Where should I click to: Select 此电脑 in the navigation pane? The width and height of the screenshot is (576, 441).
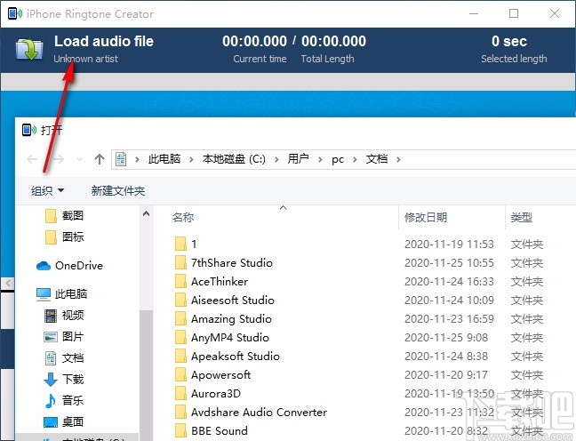[x=61, y=294]
